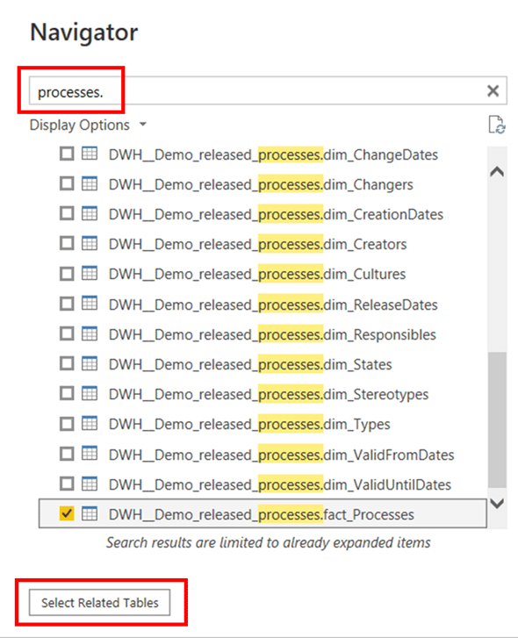
Task: Click table icon for dim_ValidFromDates
Action: (90, 454)
